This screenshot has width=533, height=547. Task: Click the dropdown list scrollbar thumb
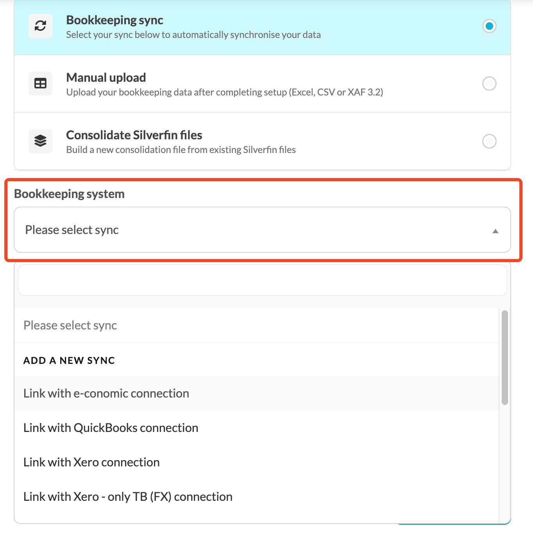point(504,358)
